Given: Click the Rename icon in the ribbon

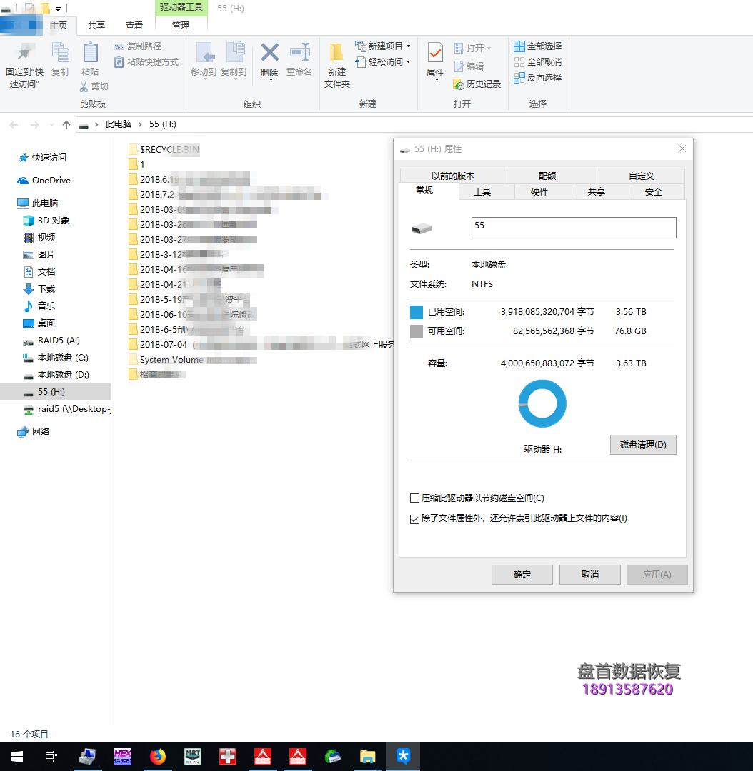Looking at the screenshot, I should [x=299, y=53].
